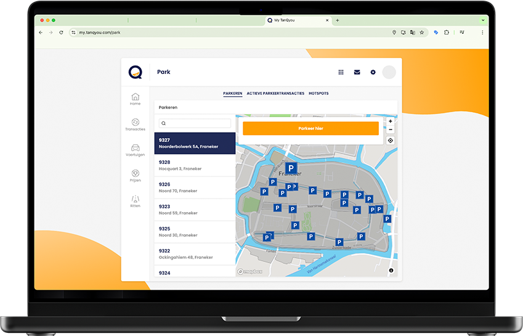Screen dimensions: 523x336
Task: Select zone 9323 Noord 59
Action: [195, 210]
